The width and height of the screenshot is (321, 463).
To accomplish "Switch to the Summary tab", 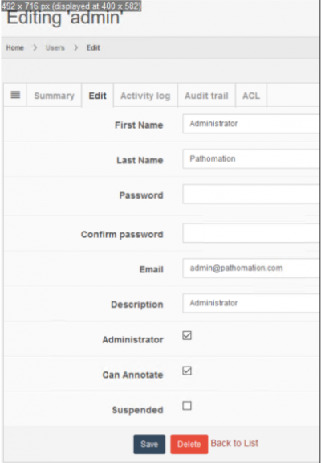I will pos(54,96).
